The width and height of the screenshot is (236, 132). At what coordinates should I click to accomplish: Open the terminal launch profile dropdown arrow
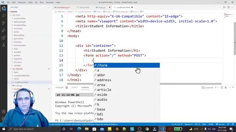click(x=218, y=87)
